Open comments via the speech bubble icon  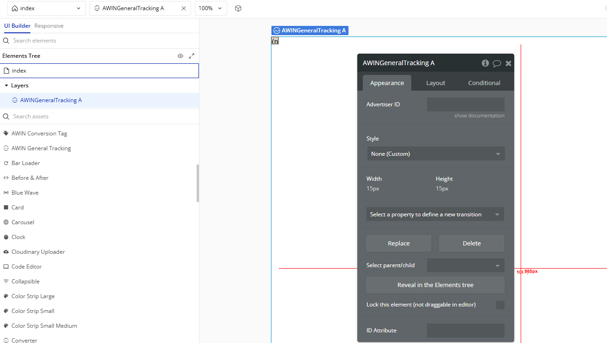pyautogui.click(x=497, y=63)
